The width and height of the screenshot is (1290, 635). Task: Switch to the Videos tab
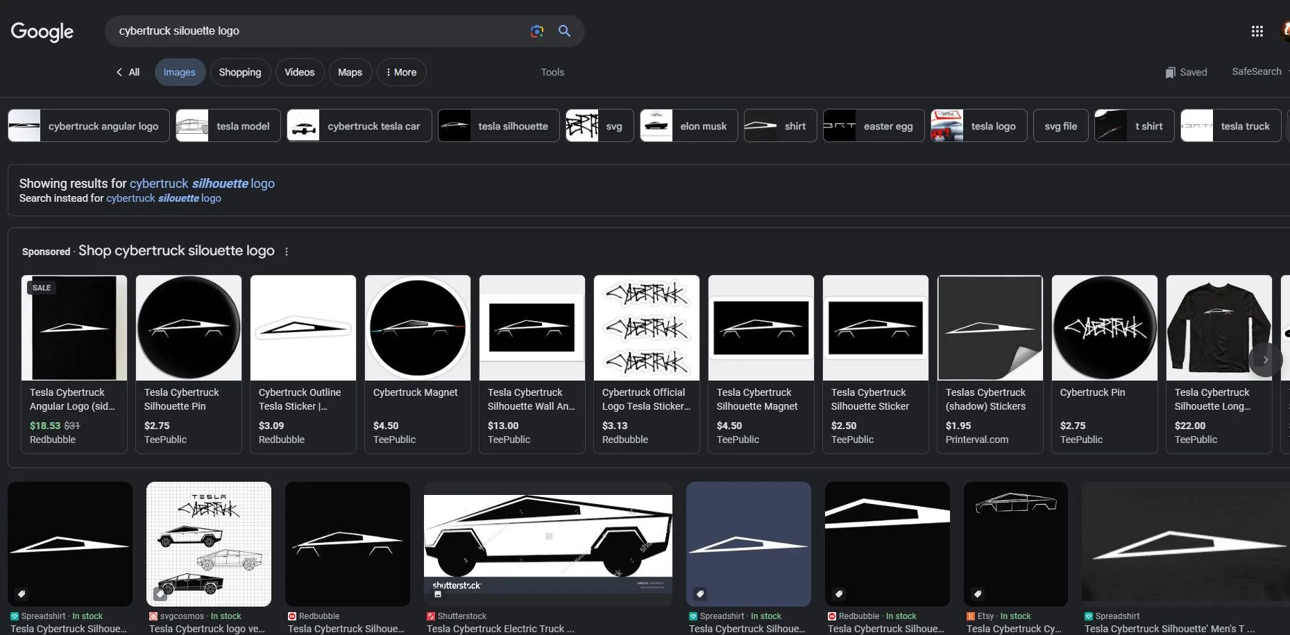point(300,72)
